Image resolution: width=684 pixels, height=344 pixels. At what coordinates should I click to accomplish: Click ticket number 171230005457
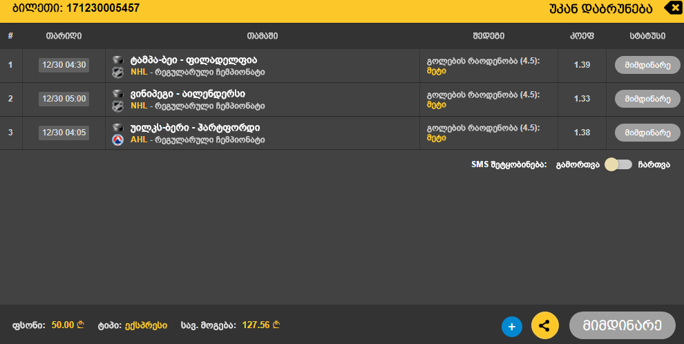(x=103, y=8)
